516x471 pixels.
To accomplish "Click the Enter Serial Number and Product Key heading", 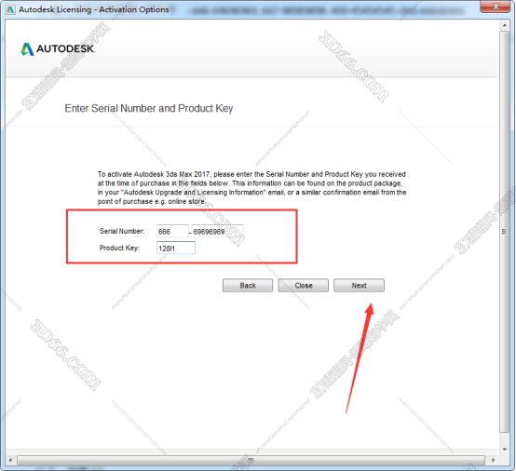I will (x=149, y=108).
